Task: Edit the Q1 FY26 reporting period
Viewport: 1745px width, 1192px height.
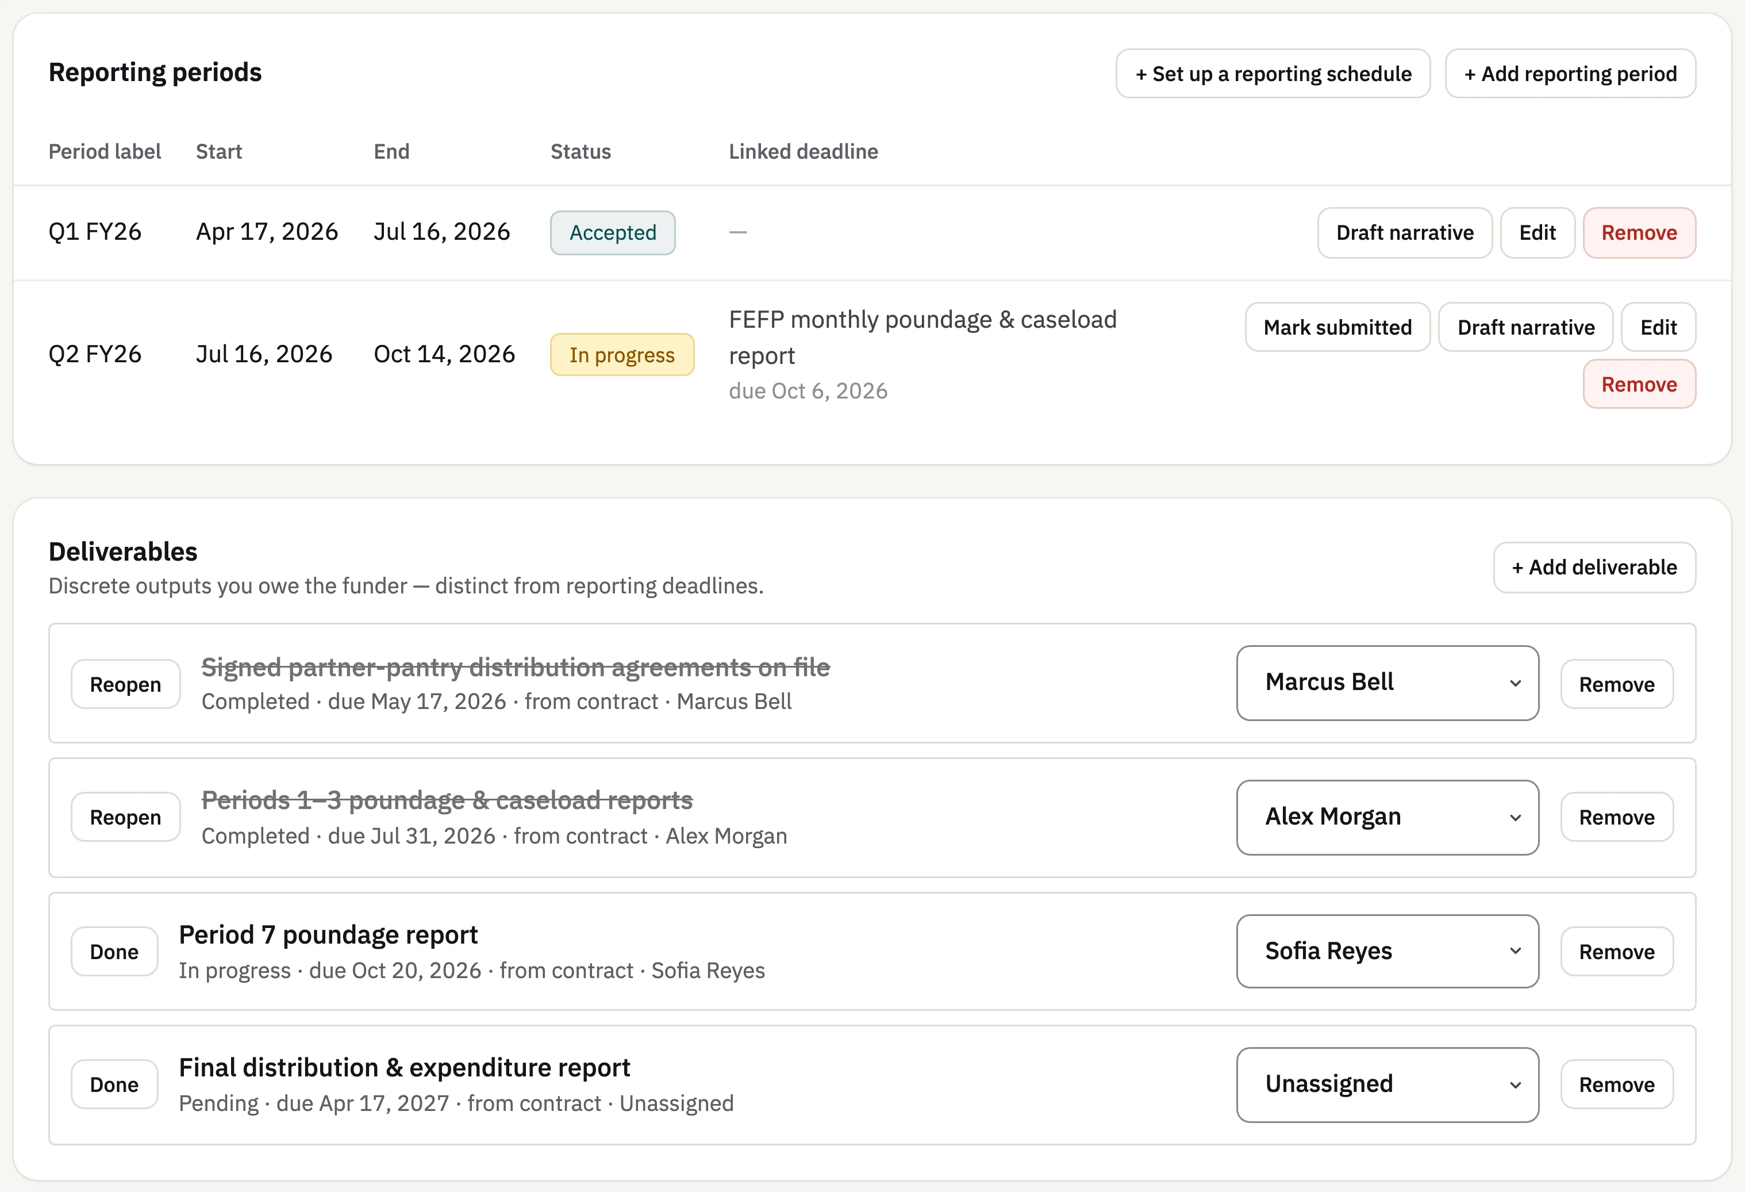Action: pyautogui.click(x=1537, y=233)
